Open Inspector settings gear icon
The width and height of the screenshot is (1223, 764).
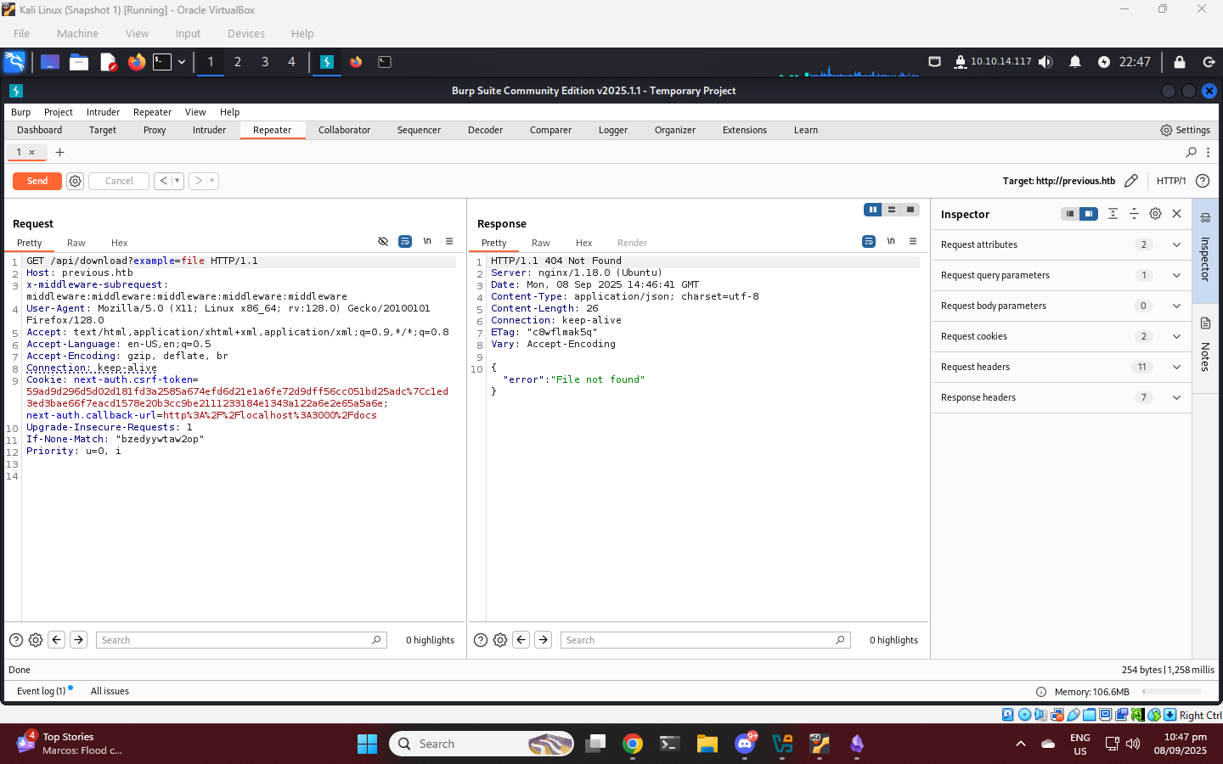pyautogui.click(x=1155, y=214)
